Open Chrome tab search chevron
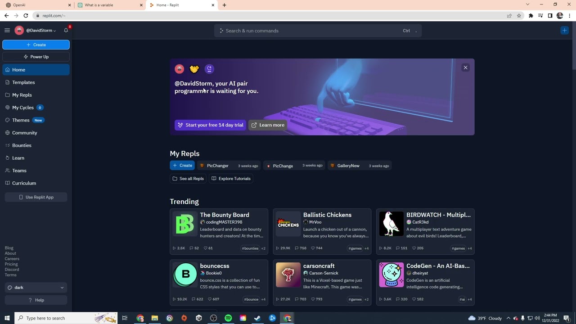 [527, 4]
